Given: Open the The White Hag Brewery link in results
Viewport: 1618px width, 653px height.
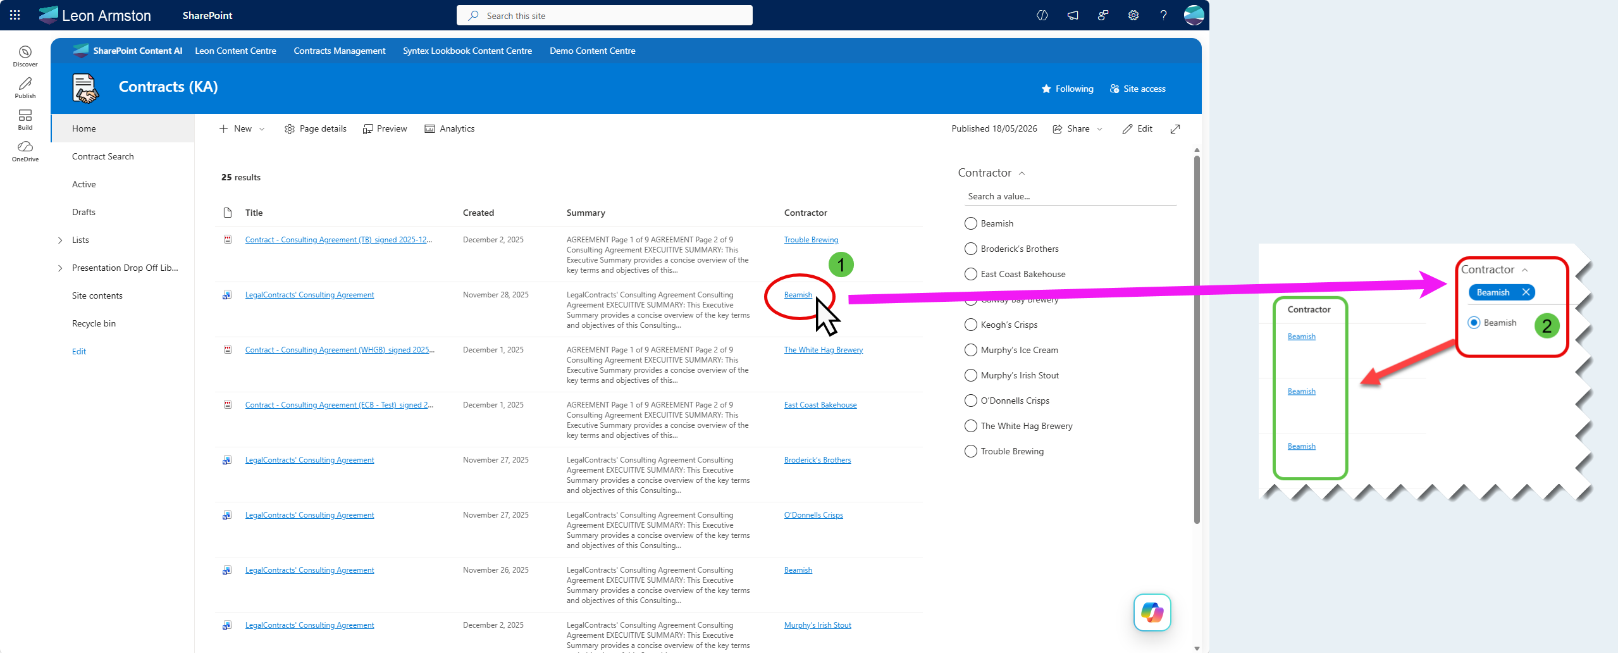Looking at the screenshot, I should 824,350.
